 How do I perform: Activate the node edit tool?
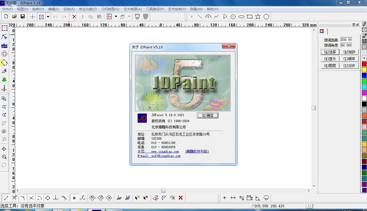[x=4, y=37]
